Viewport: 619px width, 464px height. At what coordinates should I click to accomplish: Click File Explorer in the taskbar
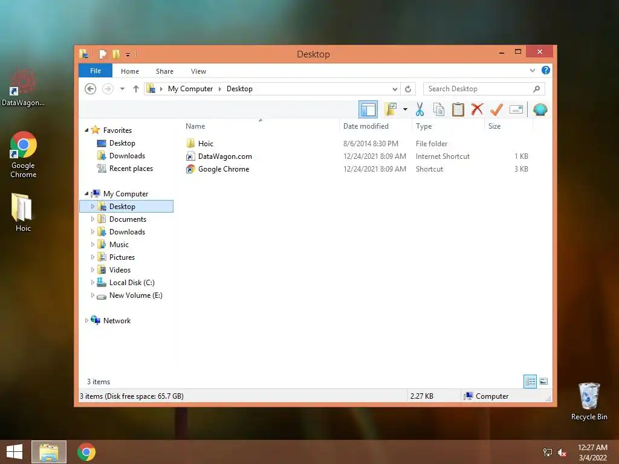tap(48, 452)
